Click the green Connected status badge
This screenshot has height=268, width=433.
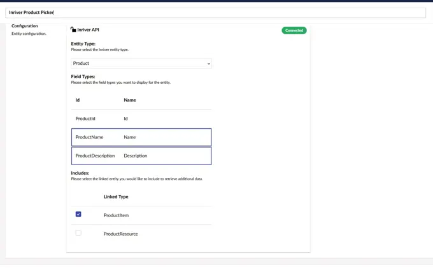(294, 30)
